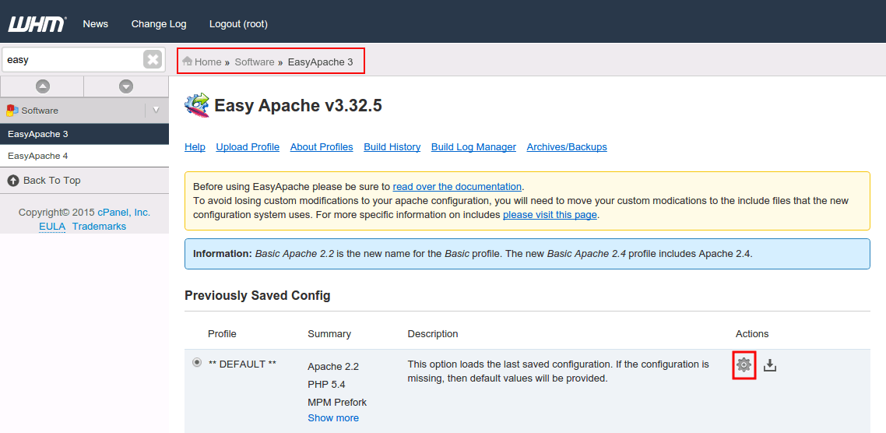Open the About Profiles link

[x=322, y=147]
